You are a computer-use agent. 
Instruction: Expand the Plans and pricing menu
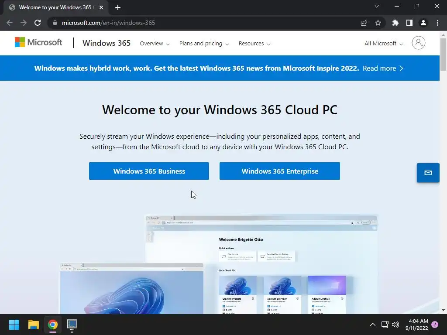tap(204, 44)
